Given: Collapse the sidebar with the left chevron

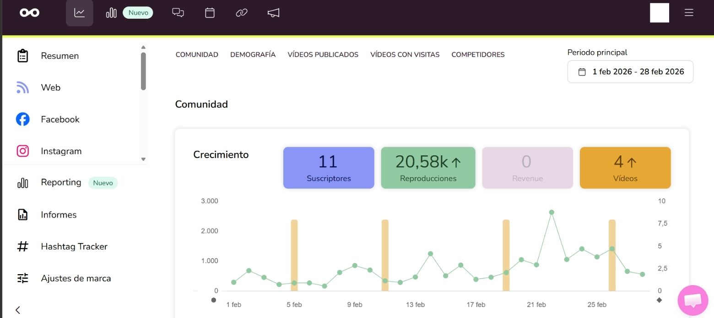Looking at the screenshot, I should (17, 310).
